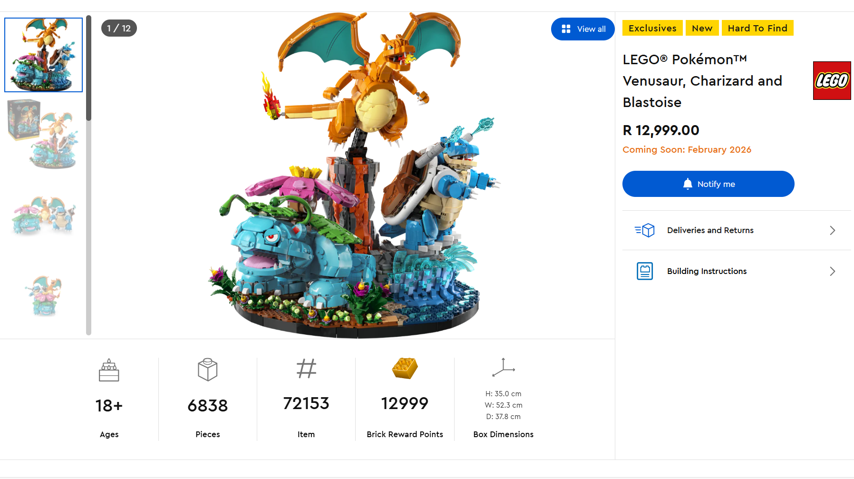Select the brick Pieces icon
The image size is (854, 479).
pos(207,370)
